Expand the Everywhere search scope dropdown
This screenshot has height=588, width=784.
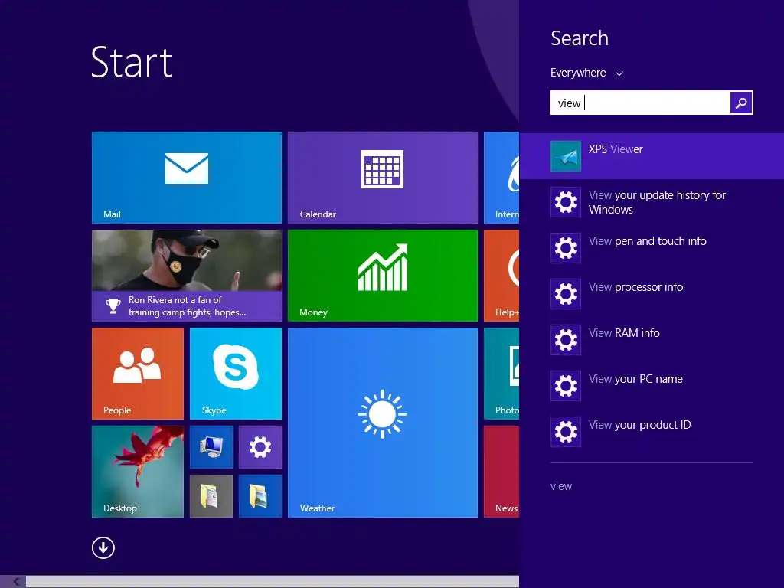click(x=586, y=73)
